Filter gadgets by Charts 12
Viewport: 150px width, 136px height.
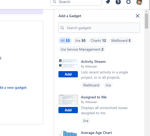(98, 40)
